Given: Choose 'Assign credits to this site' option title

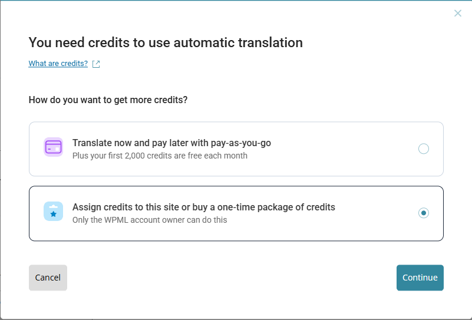Looking at the screenshot, I should 130,207.
